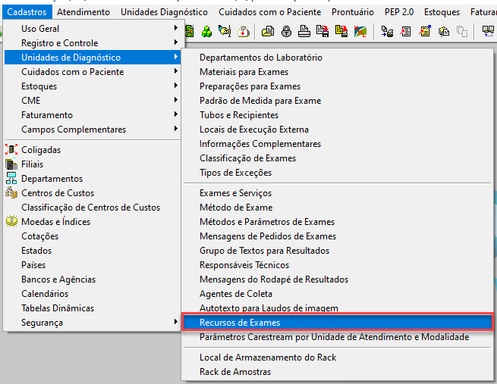
Task: Click the document save-to-disk toolbar icon
Action: [322, 31]
